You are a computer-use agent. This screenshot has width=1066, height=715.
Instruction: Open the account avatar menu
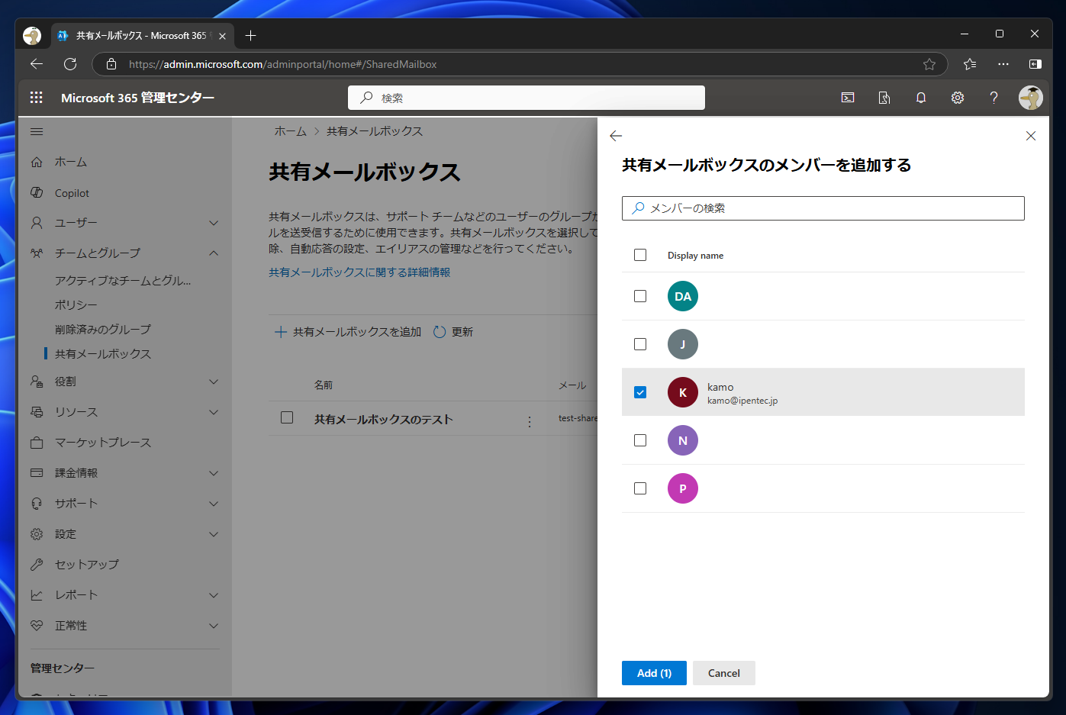coord(1030,98)
